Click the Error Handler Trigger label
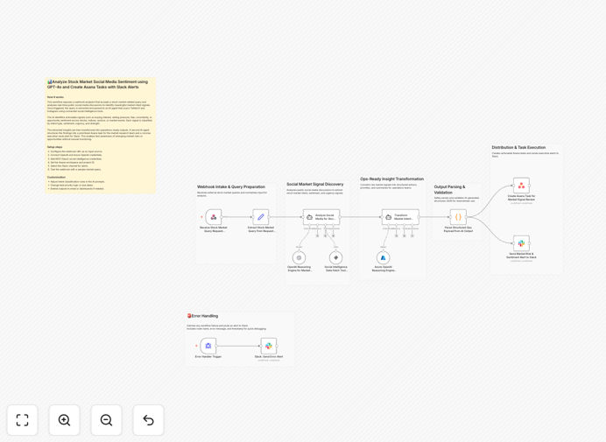This screenshot has width=606, height=442. 208,356
